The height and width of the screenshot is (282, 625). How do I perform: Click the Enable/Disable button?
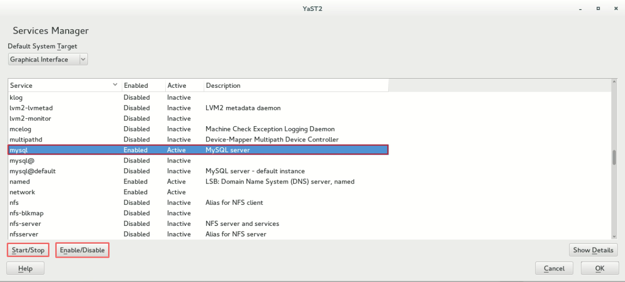(x=82, y=249)
